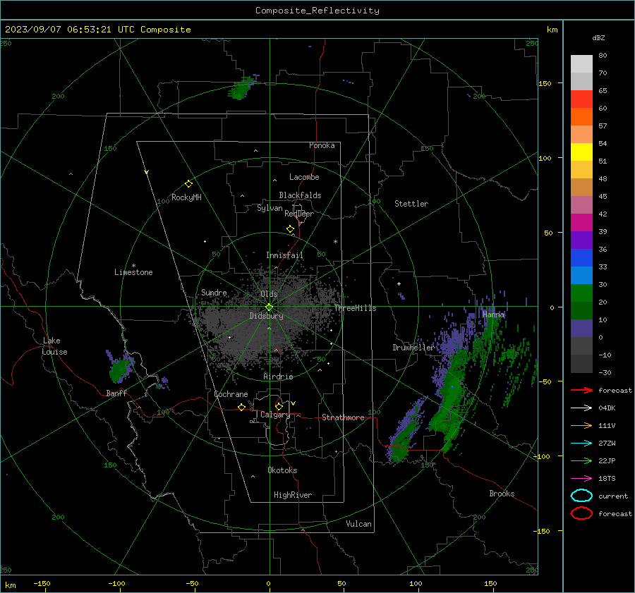Click the Stettler city label
This screenshot has width=635, height=593.
click(x=411, y=204)
